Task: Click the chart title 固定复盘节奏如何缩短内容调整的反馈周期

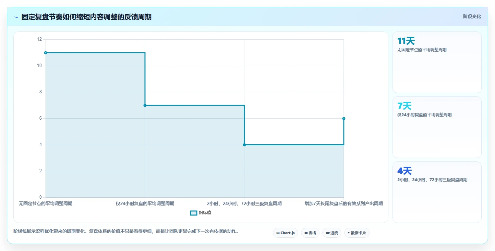Action: point(86,17)
